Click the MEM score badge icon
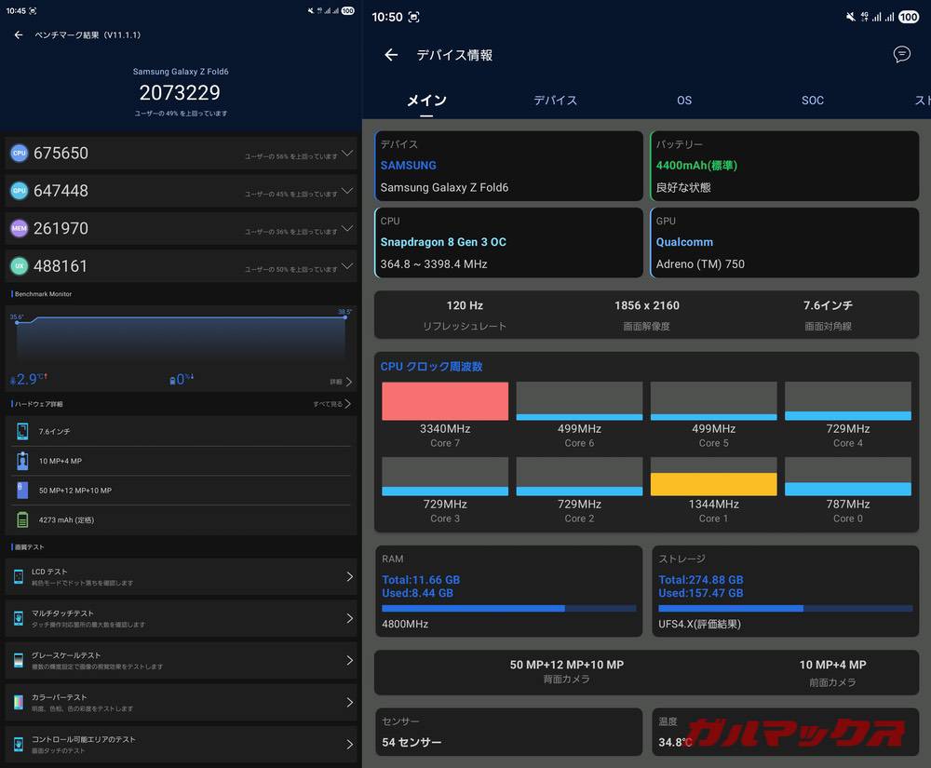Image resolution: width=931 pixels, height=768 pixels. [x=20, y=228]
